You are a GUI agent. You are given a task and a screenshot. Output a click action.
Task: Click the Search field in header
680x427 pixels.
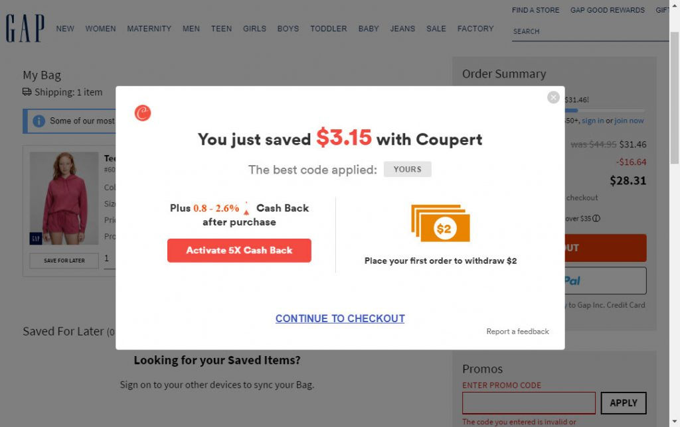click(x=590, y=32)
